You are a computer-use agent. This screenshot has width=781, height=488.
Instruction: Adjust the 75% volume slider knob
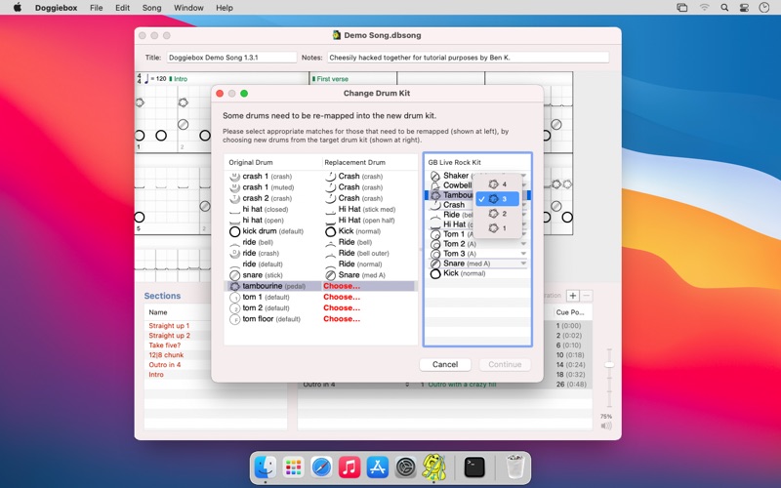pyautogui.click(x=608, y=365)
